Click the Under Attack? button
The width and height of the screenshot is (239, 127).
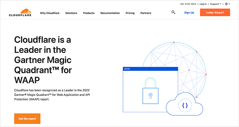tap(215, 12)
